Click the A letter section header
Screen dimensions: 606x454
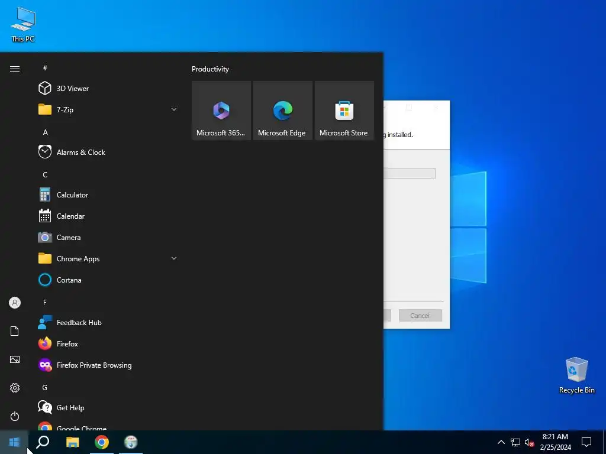[x=45, y=132]
